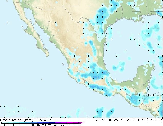Click the lightest 0.1–0.5 mm legend swatch
The height and width of the screenshot is (126, 163).
[4, 123]
